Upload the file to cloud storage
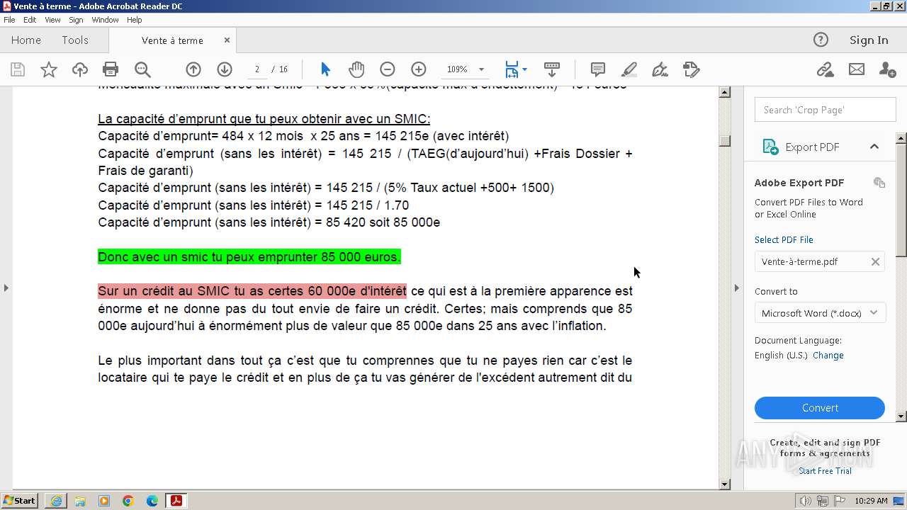Screen dimensions: 907x510 click(80, 69)
